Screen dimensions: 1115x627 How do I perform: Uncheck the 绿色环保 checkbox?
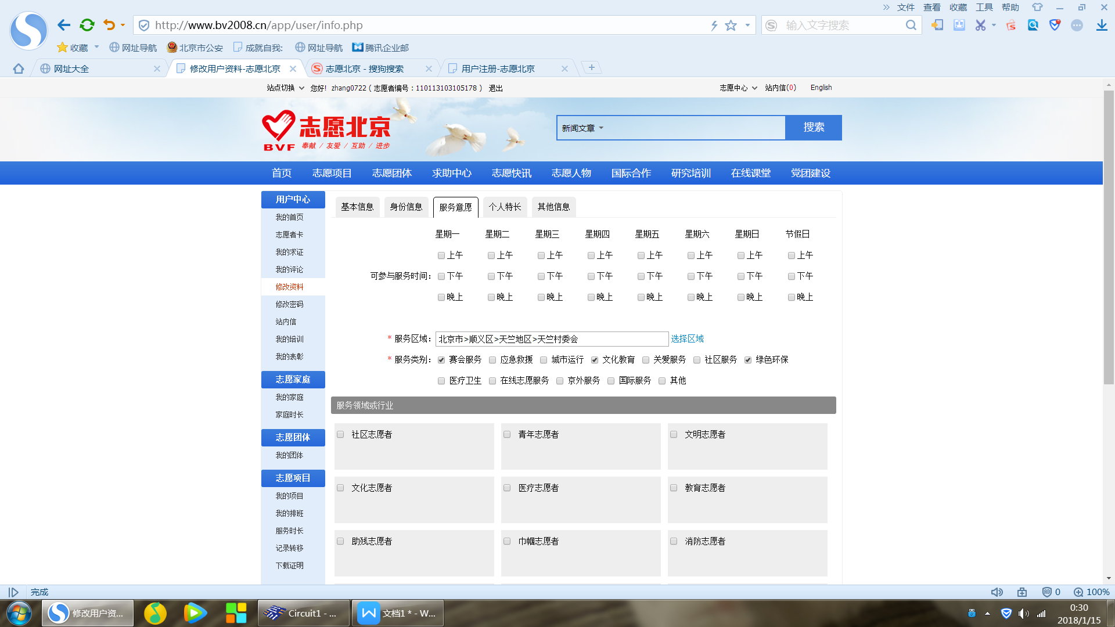pyautogui.click(x=748, y=360)
